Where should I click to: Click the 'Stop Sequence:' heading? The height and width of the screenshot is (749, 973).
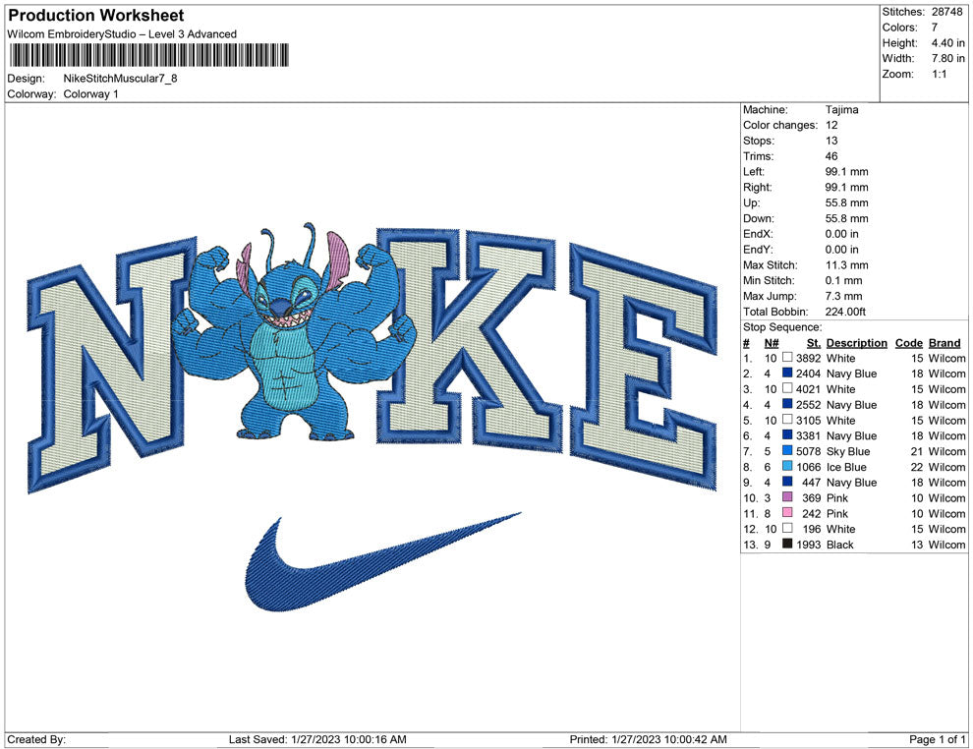point(782,327)
